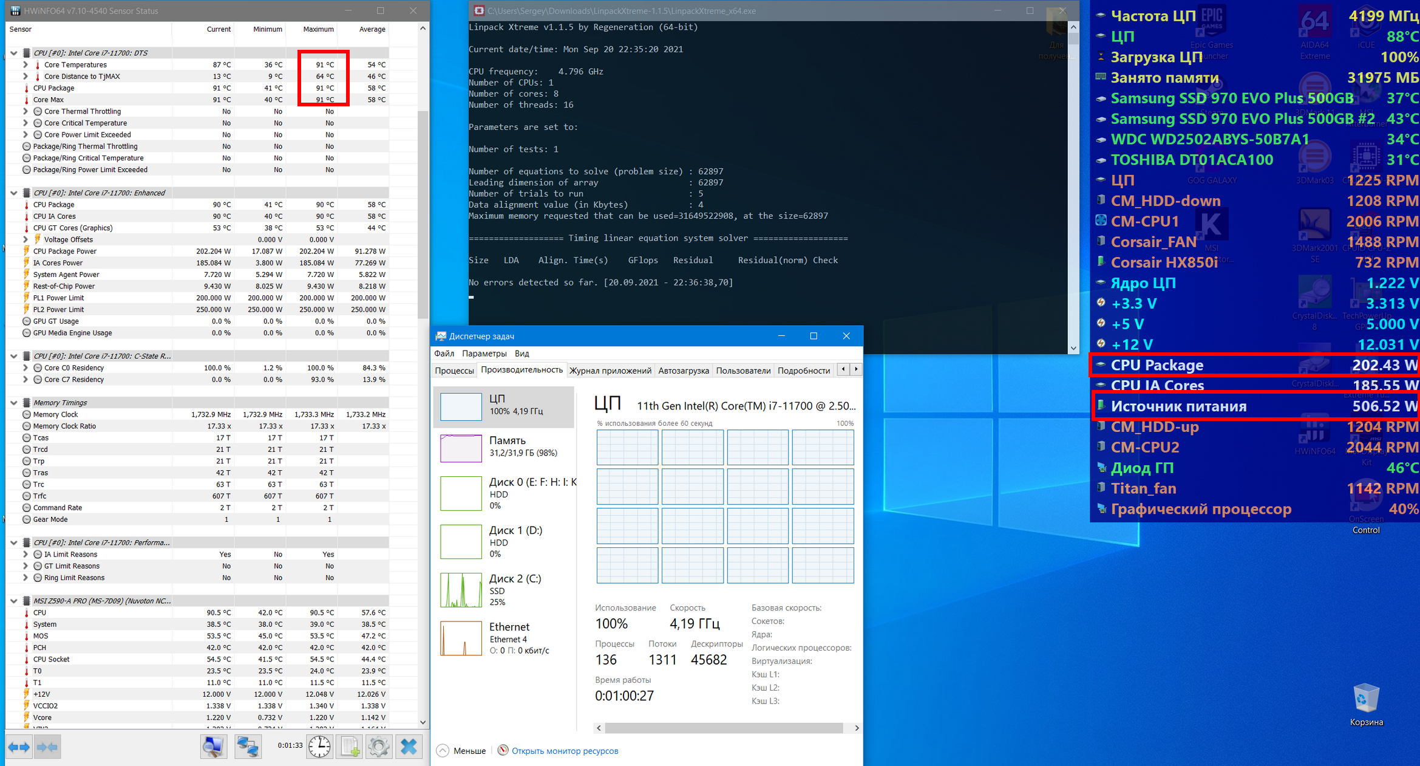Click the monitor with magnifier summary icon
The width and height of the screenshot is (1420, 766).
point(213,747)
